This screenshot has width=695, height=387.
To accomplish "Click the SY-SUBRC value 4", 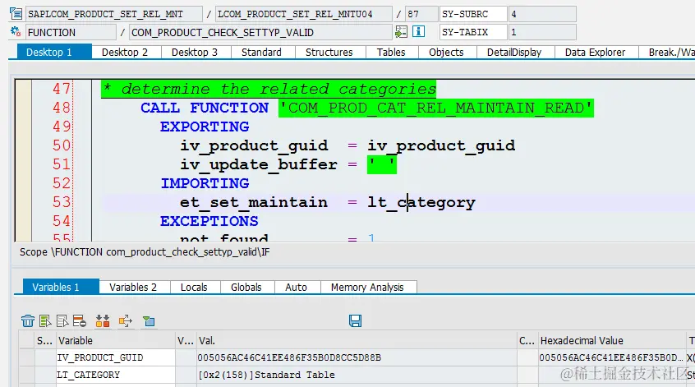I will [542, 14].
